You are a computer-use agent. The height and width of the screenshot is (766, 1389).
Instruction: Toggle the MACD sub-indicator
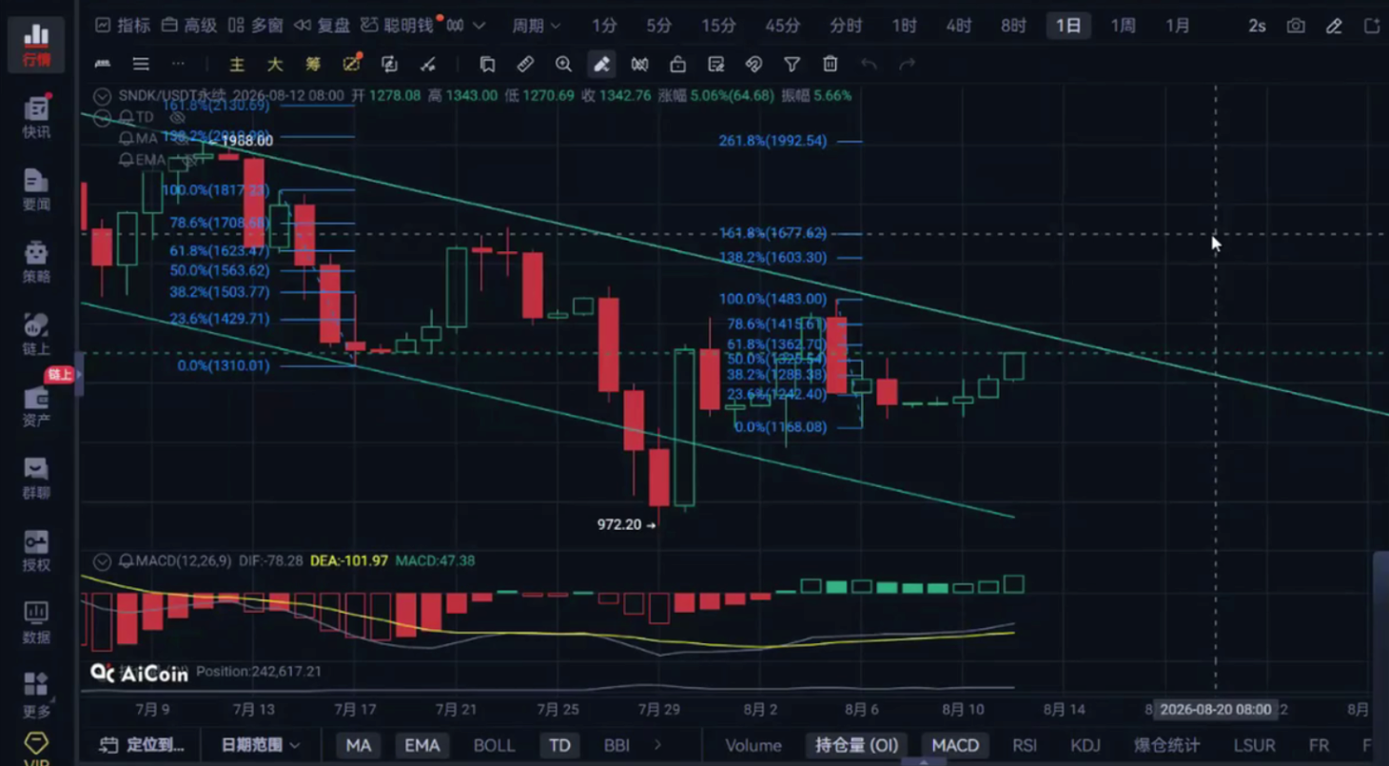coord(955,745)
